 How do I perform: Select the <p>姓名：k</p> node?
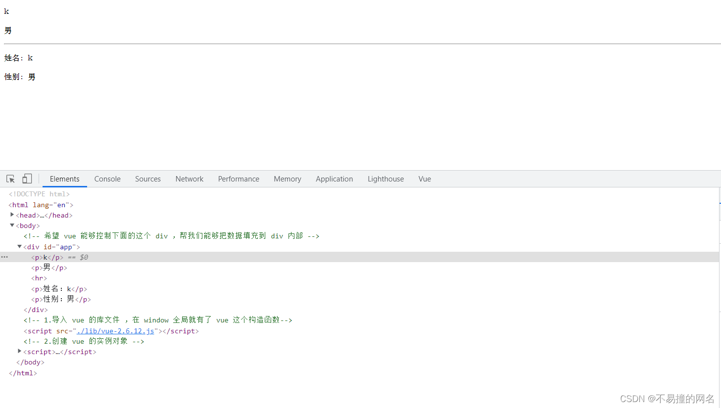click(x=59, y=289)
